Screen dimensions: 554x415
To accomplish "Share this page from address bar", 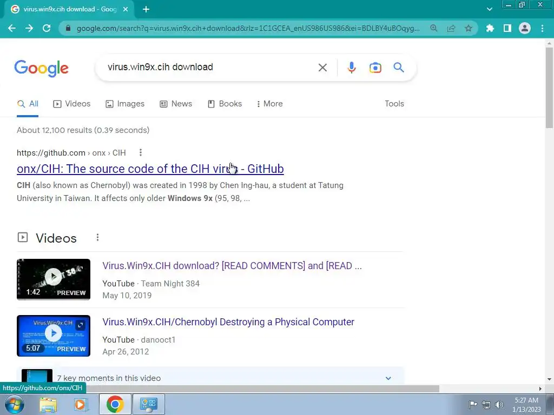I will [x=451, y=28].
